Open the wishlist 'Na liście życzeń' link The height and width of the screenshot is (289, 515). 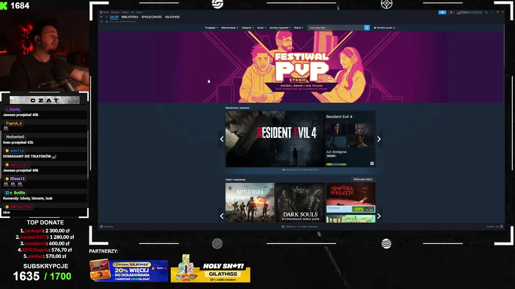(384, 28)
